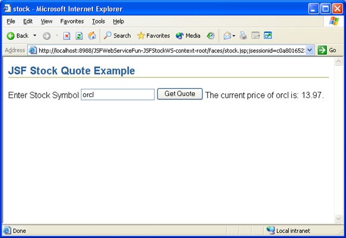Click the address bar URL field
This screenshot has height=238, width=346.
172,50
